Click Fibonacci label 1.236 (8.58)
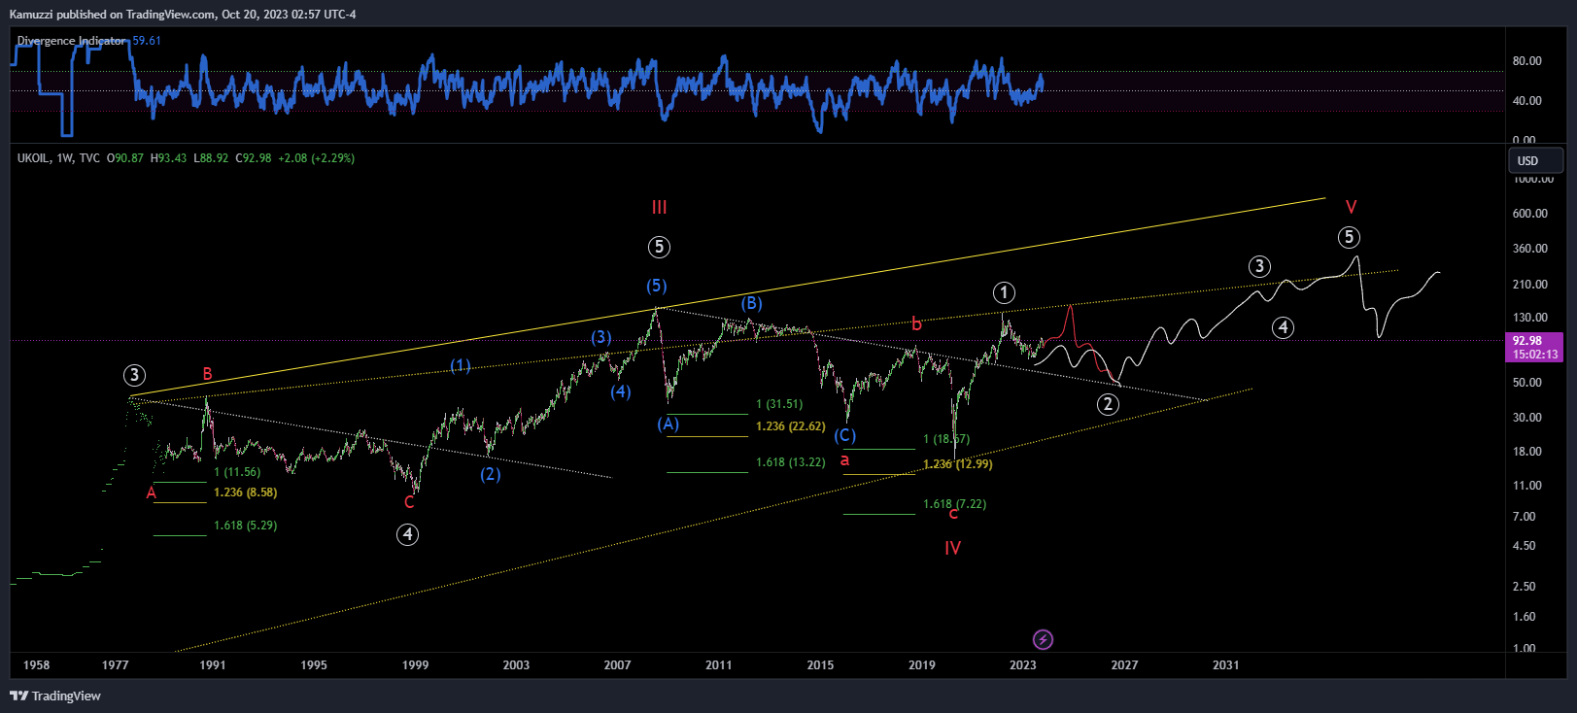Screen dimensions: 1577x713 tap(245, 492)
